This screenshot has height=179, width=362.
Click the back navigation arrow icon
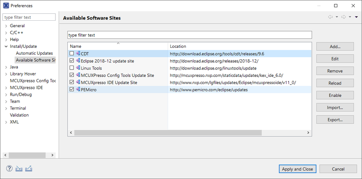point(330,17)
